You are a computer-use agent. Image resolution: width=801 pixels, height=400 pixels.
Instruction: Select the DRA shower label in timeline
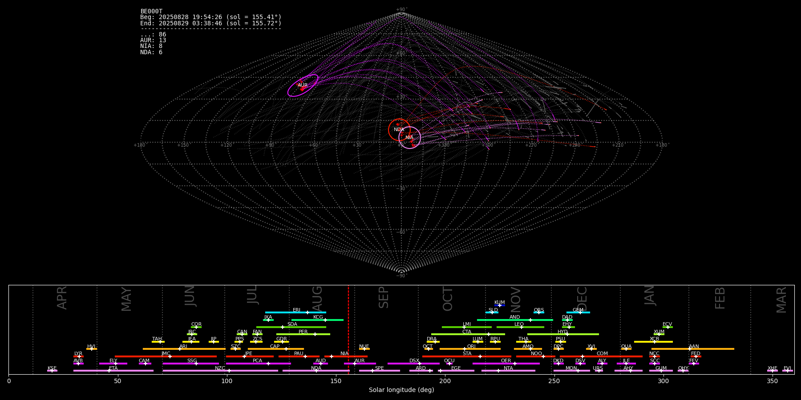[x=432, y=339]
